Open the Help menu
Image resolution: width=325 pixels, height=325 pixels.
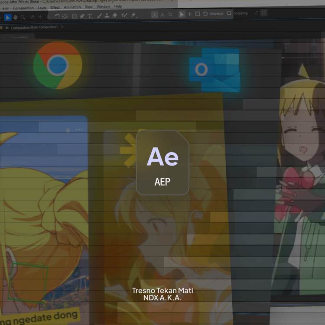118,6
